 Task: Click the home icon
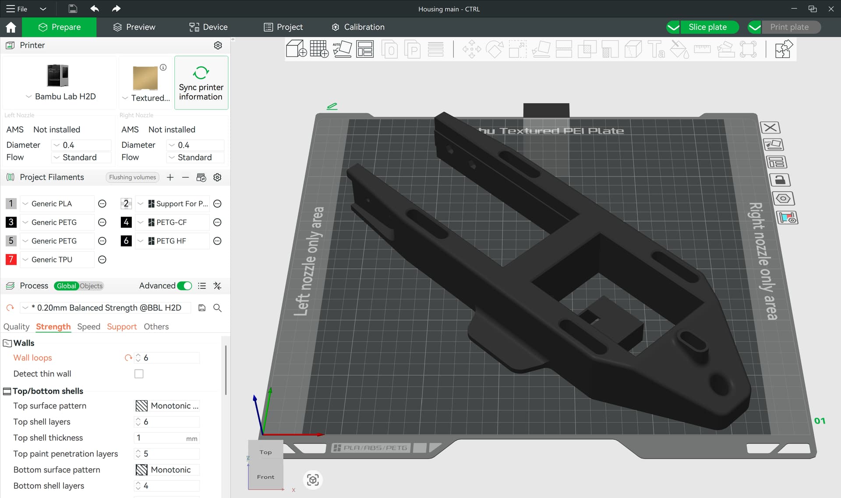(x=11, y=27)
